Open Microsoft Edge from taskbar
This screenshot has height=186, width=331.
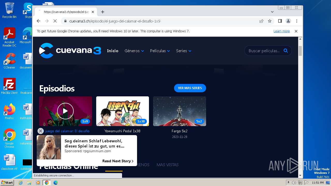click(x=55, y=183)
